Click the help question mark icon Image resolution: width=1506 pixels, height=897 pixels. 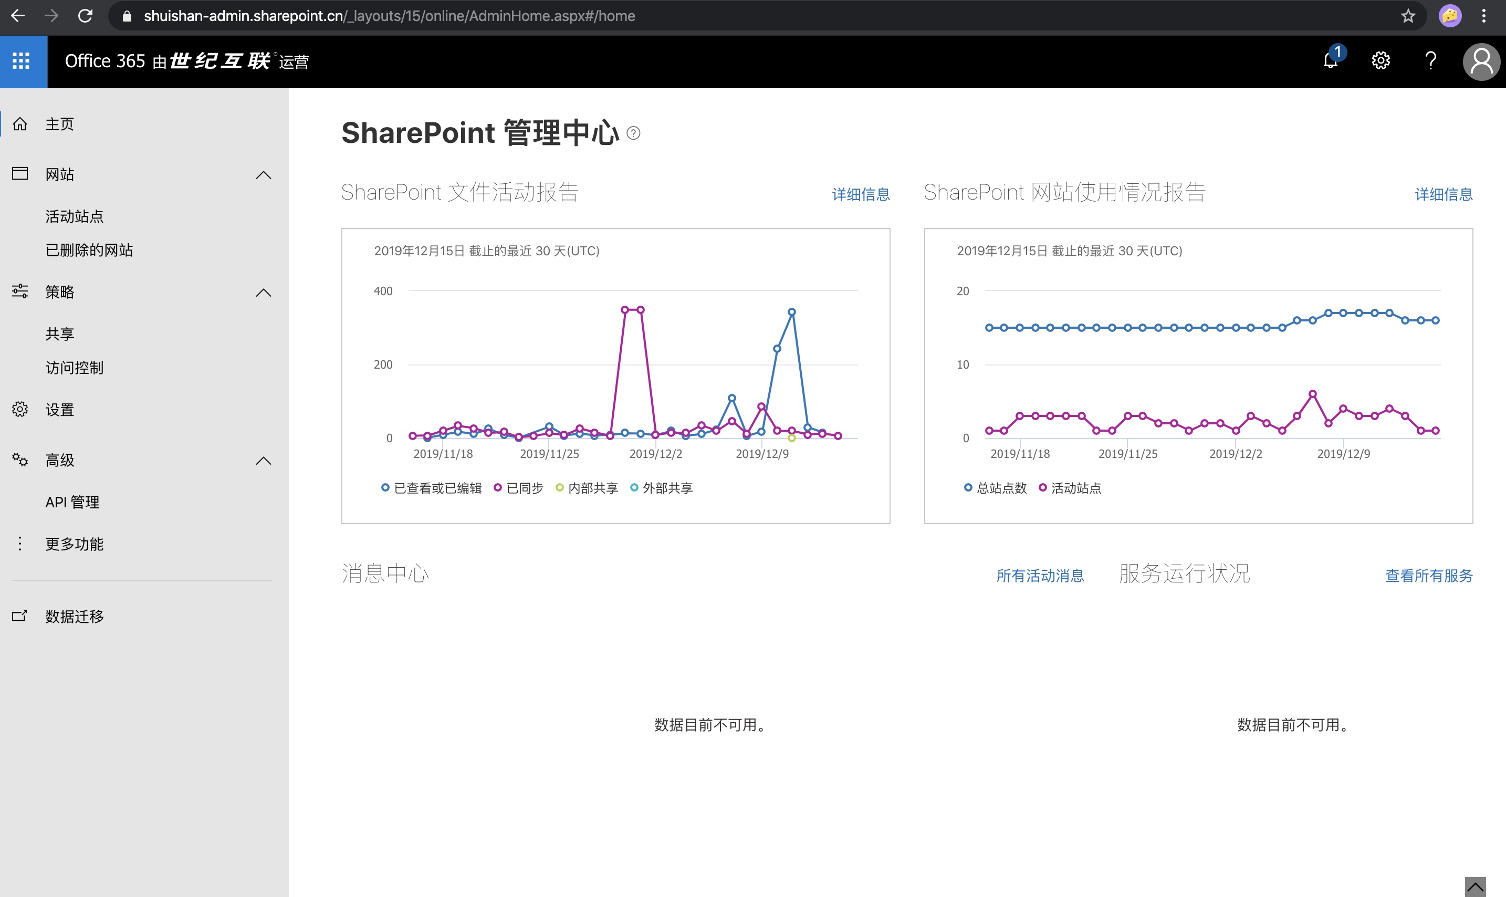click(x=1430, y=60)
